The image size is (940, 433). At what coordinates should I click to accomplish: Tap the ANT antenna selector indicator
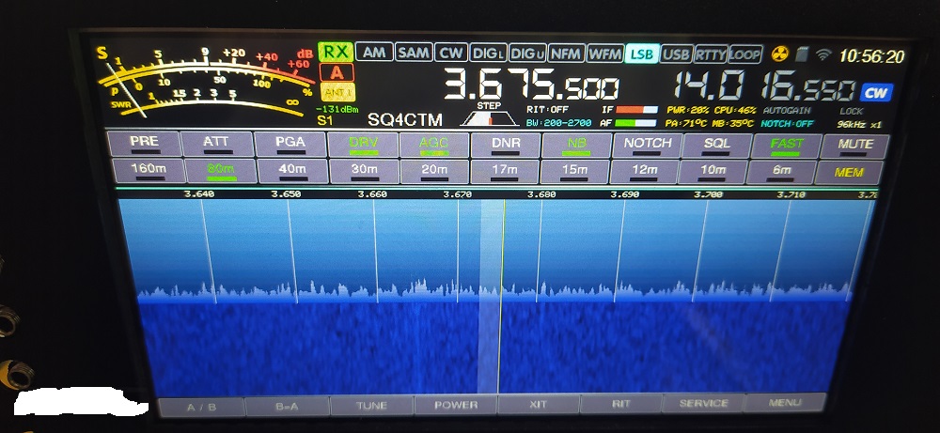tap(337, 92)
